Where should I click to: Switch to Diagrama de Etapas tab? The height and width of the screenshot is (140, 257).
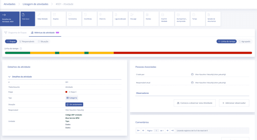[15, 33]
